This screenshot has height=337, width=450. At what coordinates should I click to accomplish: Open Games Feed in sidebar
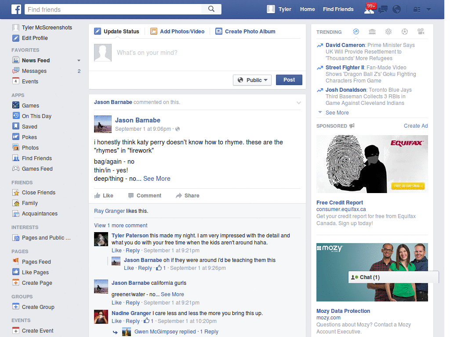coord(33,169)
